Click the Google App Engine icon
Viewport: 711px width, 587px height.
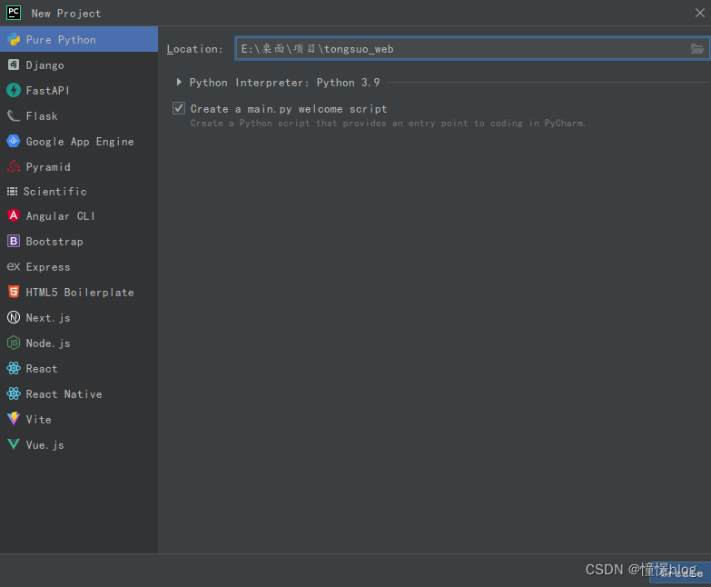pos(14,141)
